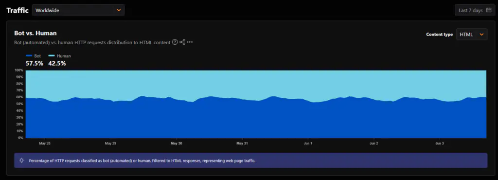Open the three-dot more options menu
Image resolution: width=498 pixels, height=180 pixels.
pos(190,42)
